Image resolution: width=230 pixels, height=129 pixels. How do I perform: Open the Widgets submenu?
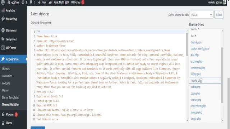coord(6,83)
